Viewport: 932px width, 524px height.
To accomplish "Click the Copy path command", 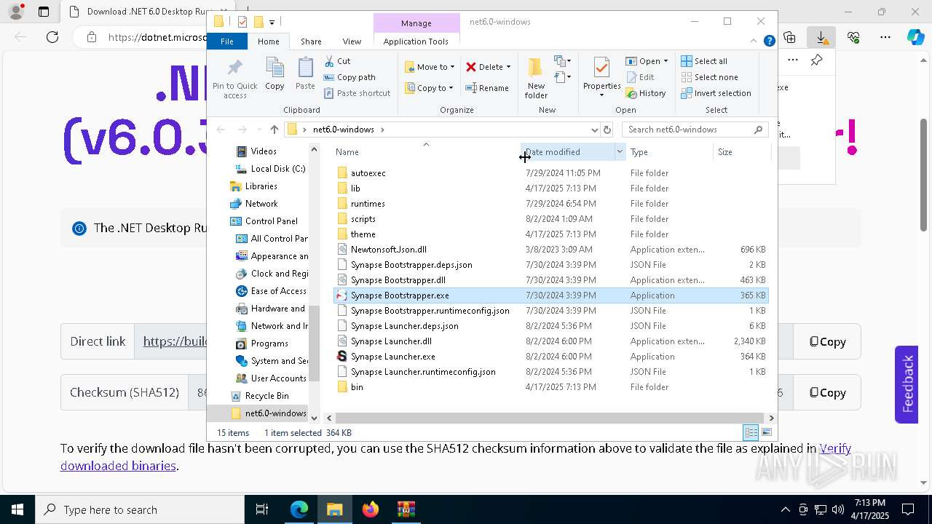I will (349, 77).
